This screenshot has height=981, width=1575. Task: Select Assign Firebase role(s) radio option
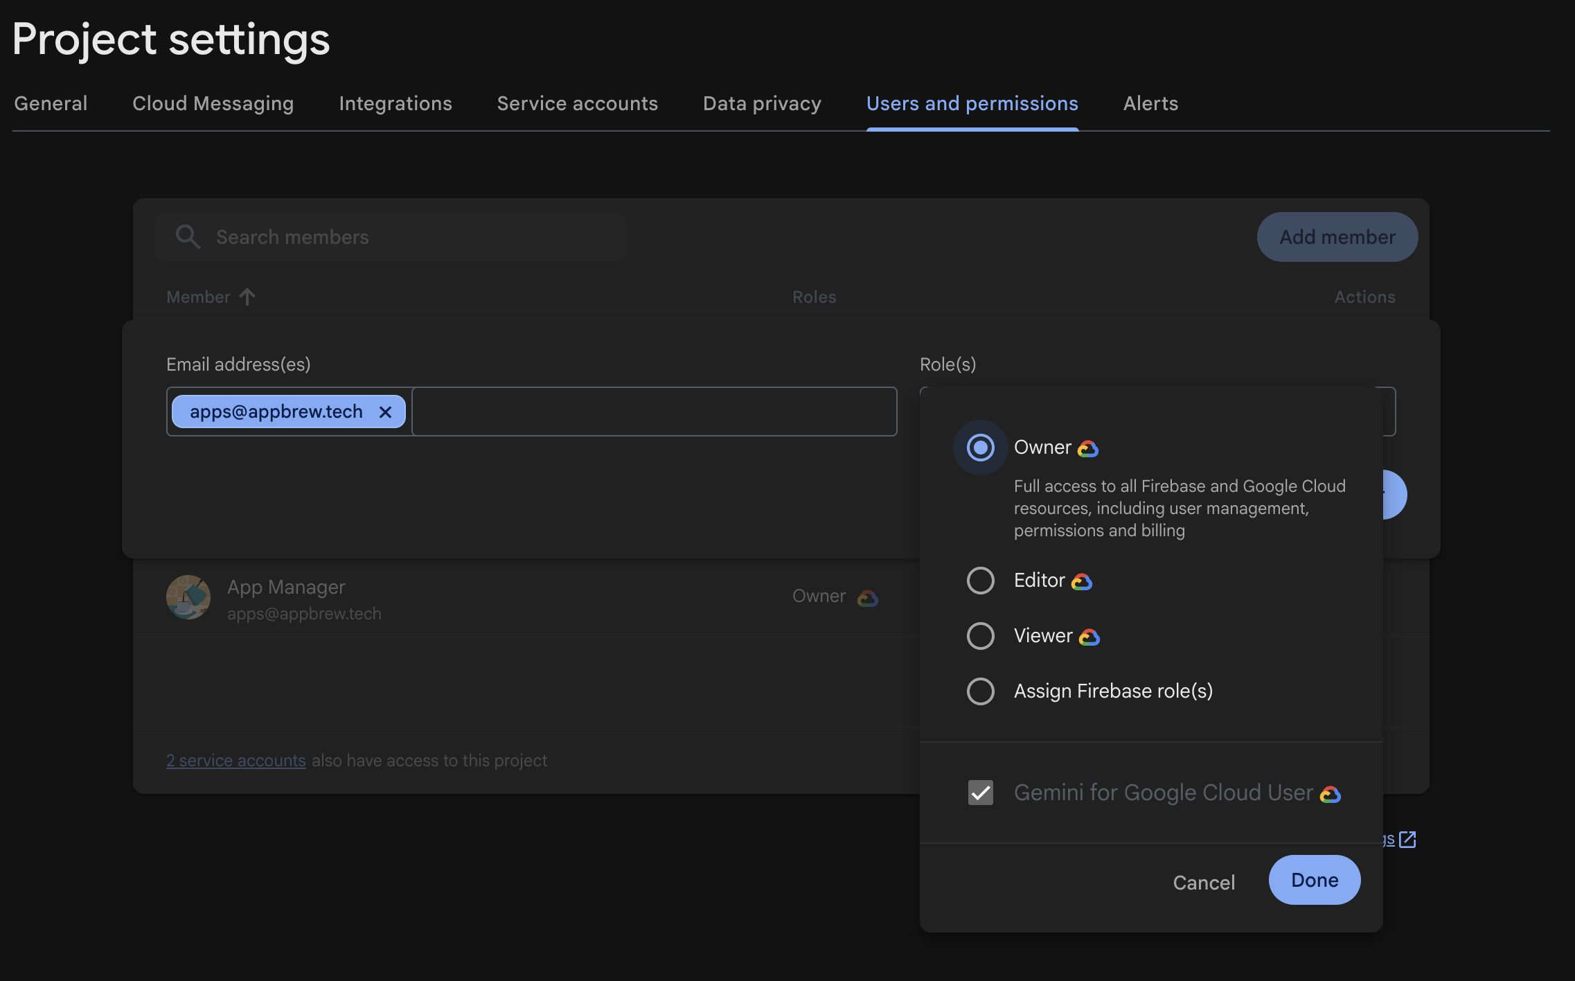click(980, 691)
